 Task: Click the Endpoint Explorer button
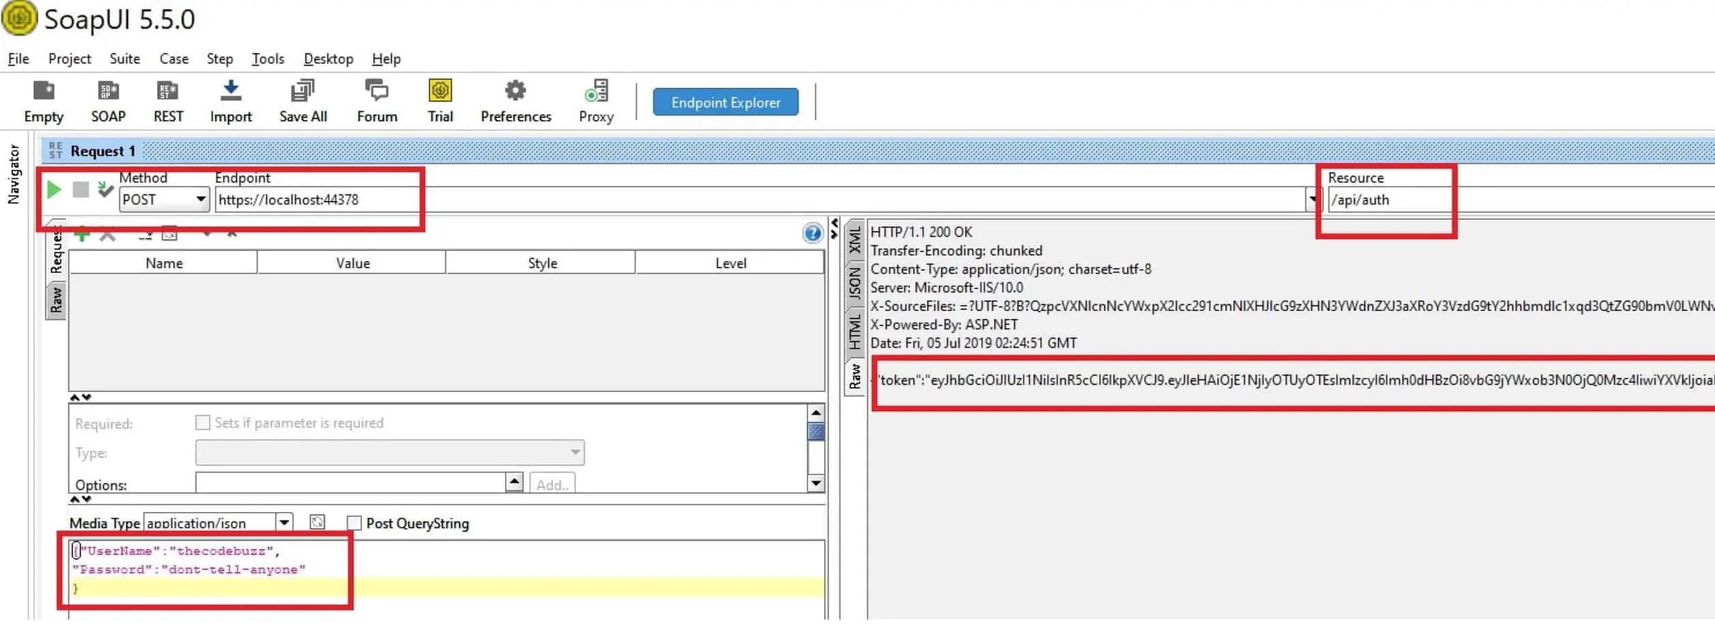(725, 102)
